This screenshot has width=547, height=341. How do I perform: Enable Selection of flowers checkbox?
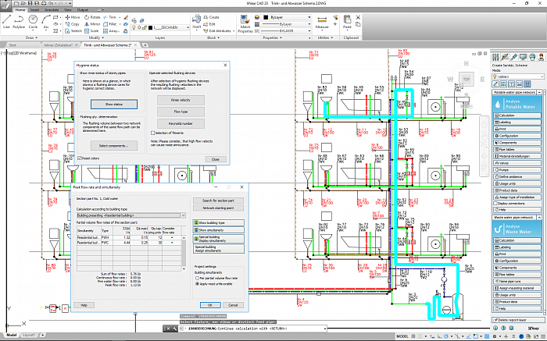click(x=152, y=133)
